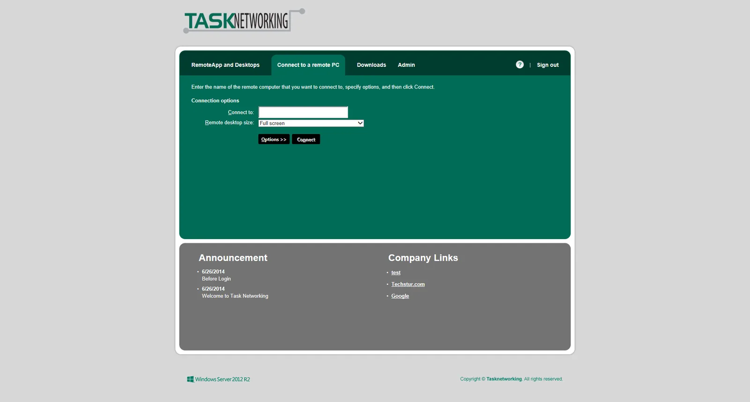Sign out of the portal
Image resolution: width=750 pixels, height=402 pixels.
547,65
